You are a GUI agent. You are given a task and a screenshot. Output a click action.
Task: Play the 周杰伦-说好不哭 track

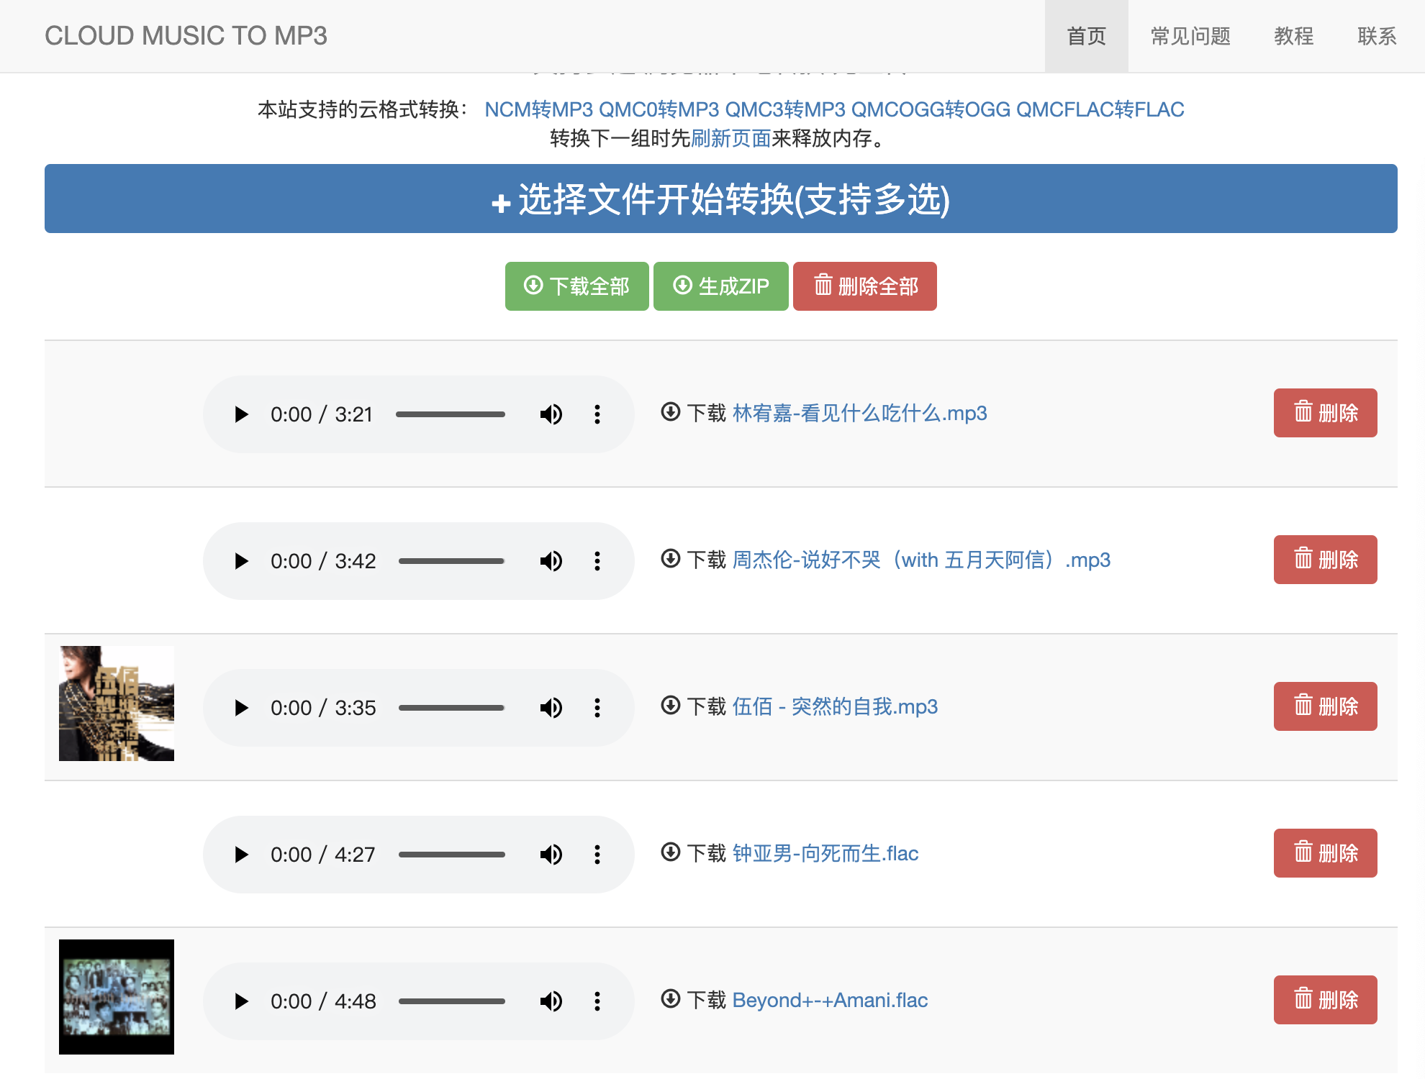point(240,561)
